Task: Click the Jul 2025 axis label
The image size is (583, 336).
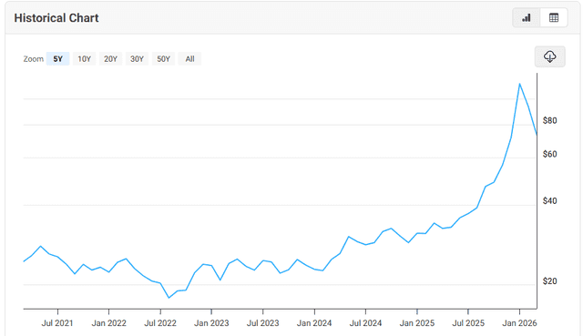Action: (468, 323)
